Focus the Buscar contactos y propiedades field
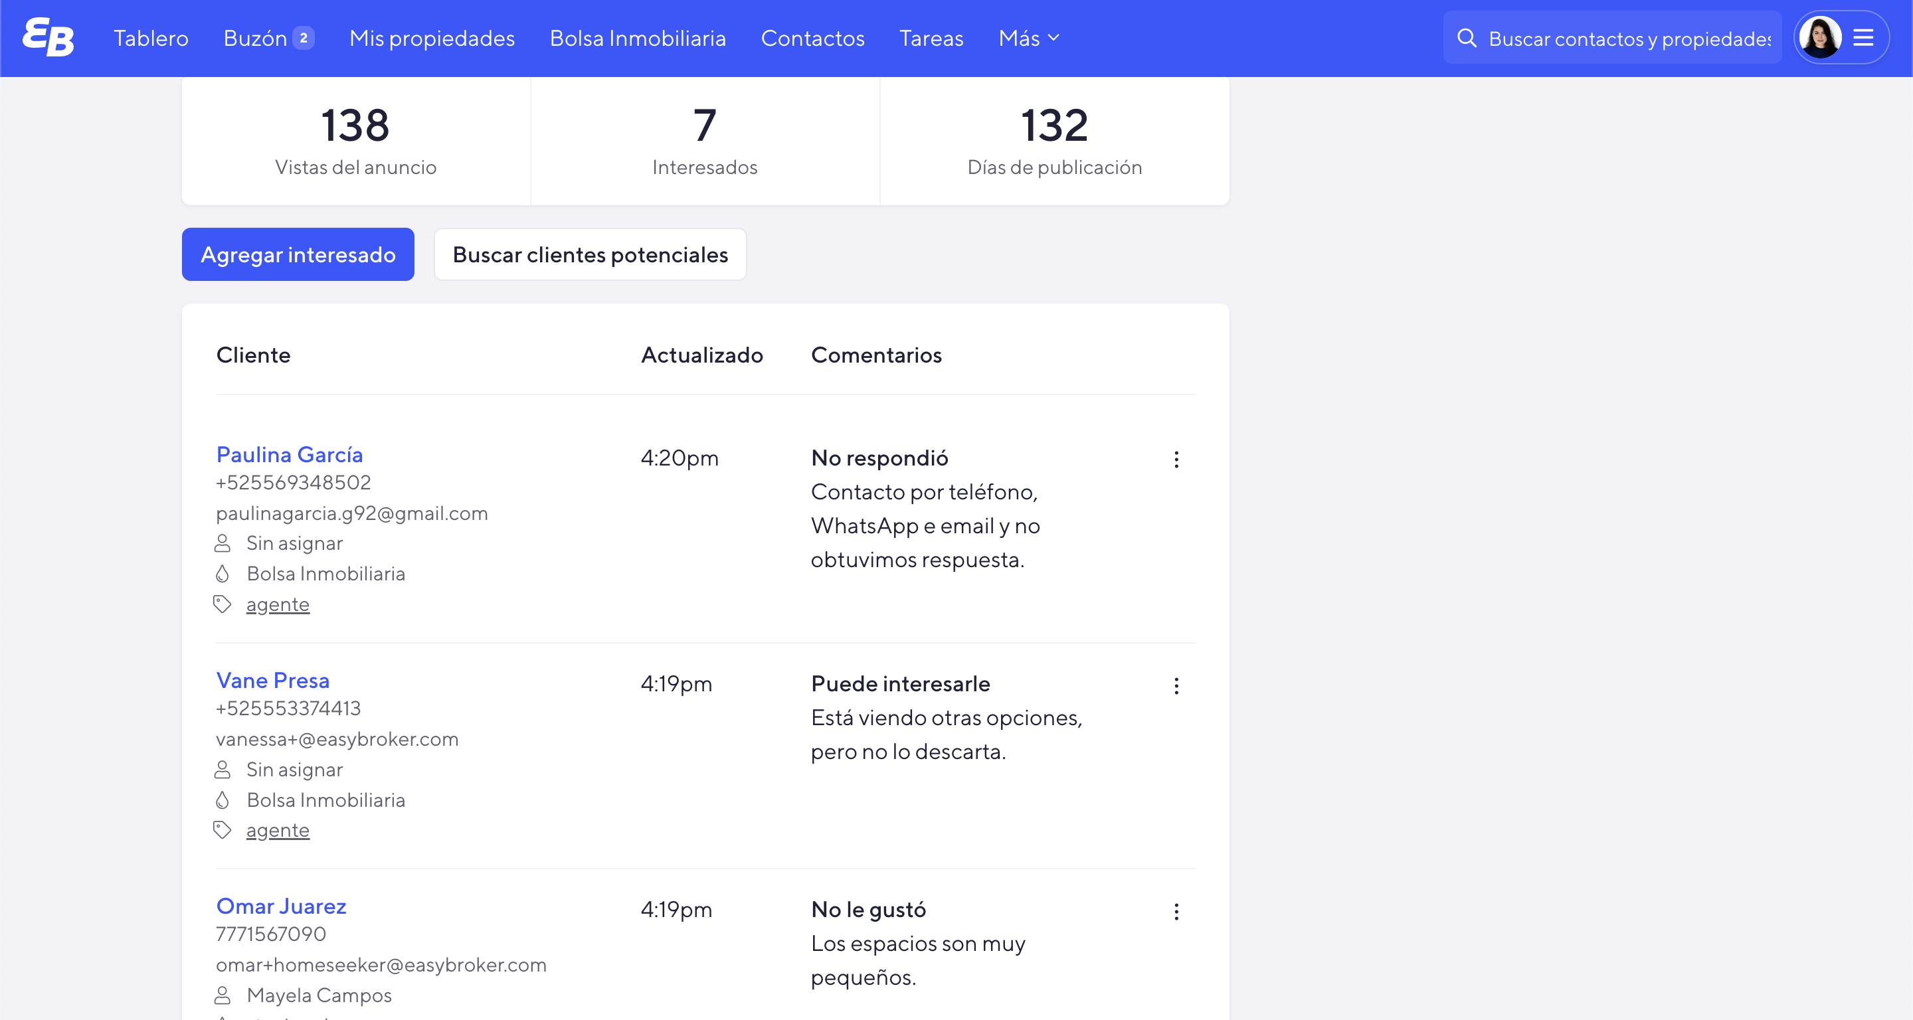1913x1020 pixels. click(x=1629, y=39)
